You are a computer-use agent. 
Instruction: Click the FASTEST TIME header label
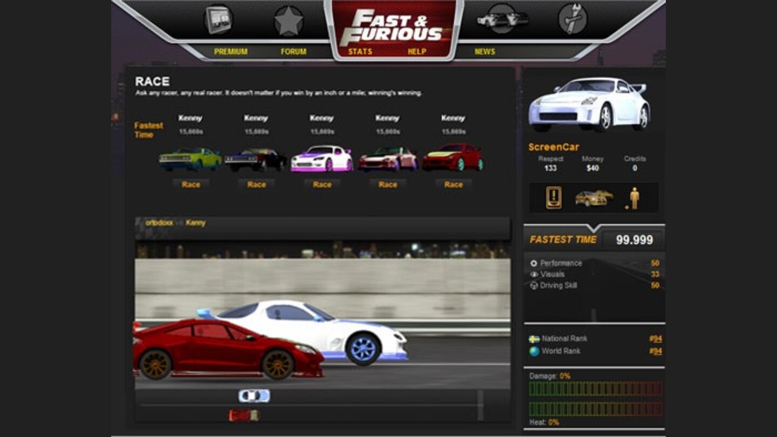[563, 240]
